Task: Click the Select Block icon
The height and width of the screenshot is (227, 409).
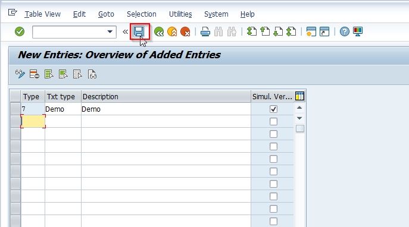Action: 63,74
